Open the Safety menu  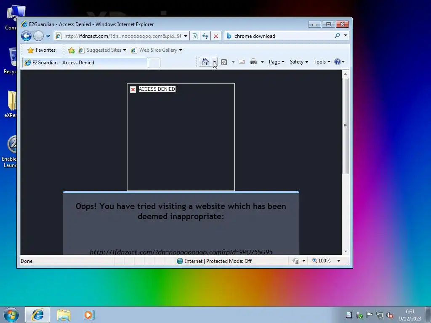pyautogui.click(x=299, y=62)
